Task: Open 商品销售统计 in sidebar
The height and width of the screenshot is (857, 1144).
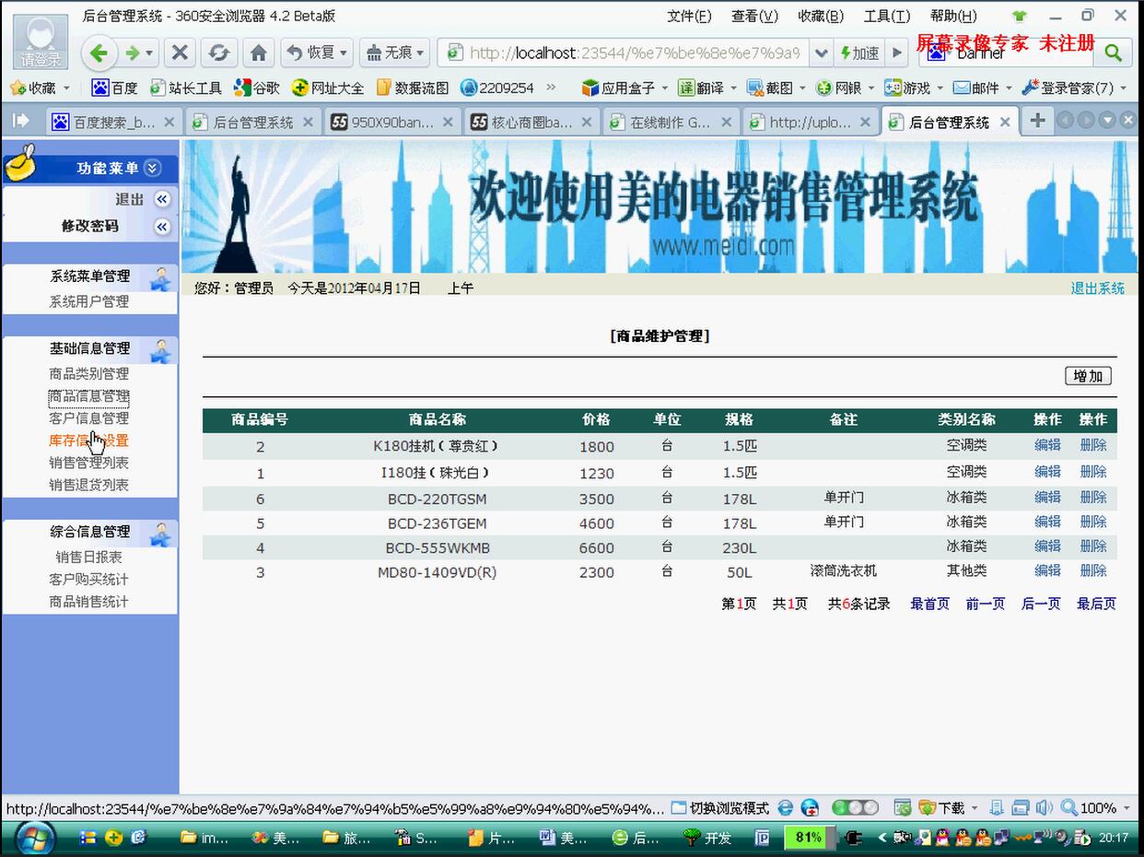Action: pyautogui.click(x=88, y=602)
